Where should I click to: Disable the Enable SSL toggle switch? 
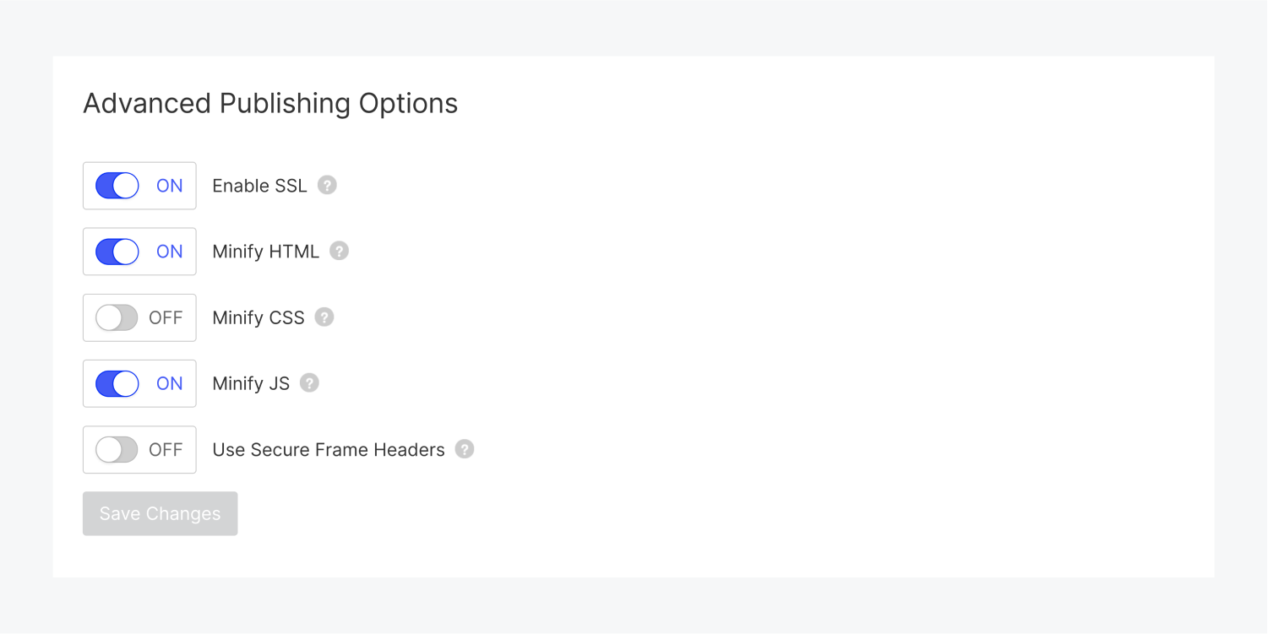click(x=117, y=186)
